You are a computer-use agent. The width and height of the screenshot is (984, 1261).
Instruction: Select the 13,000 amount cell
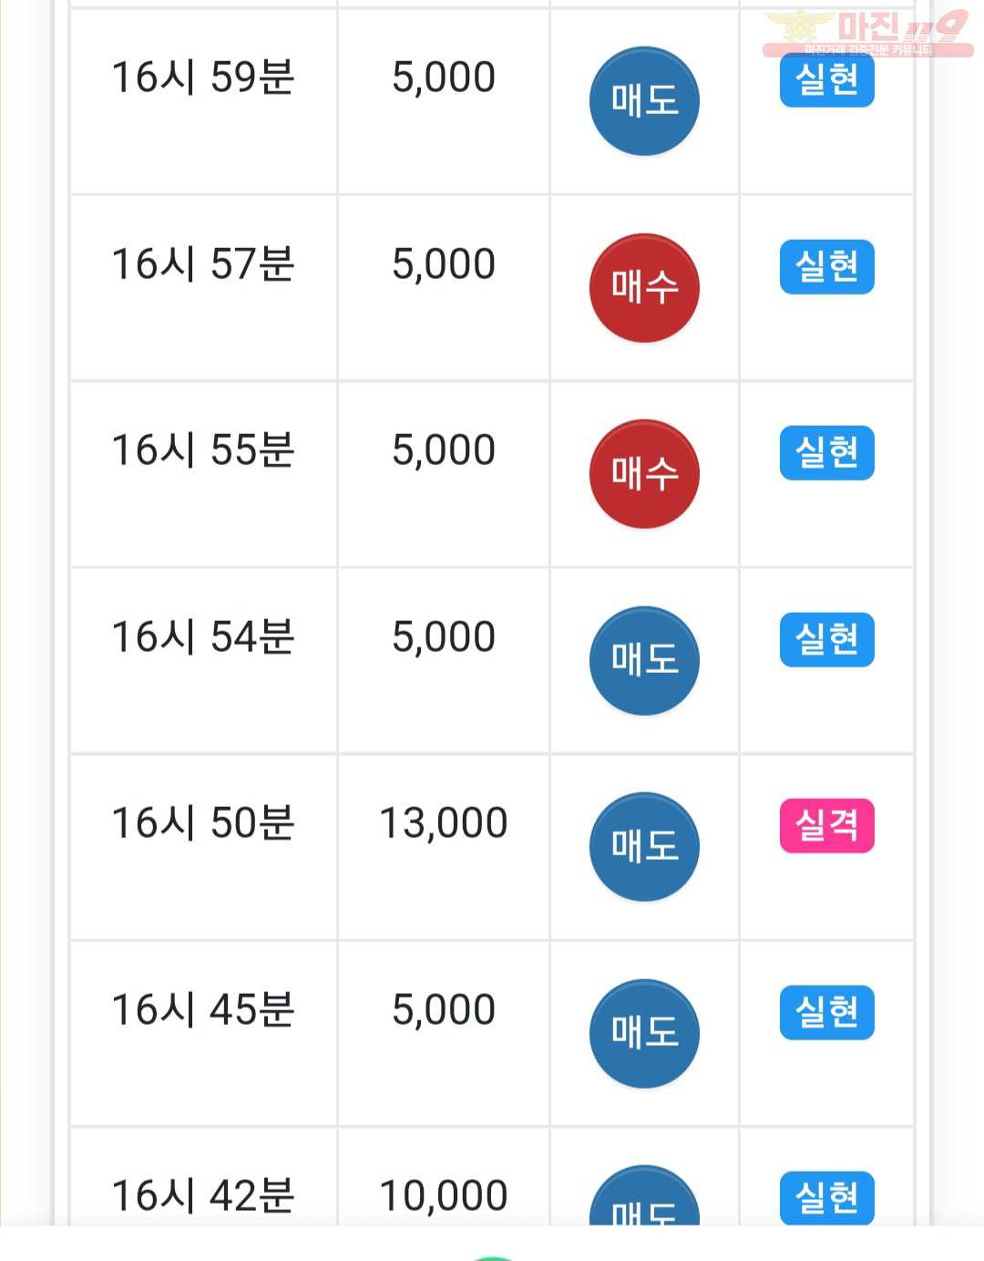[x=444, y=823]
